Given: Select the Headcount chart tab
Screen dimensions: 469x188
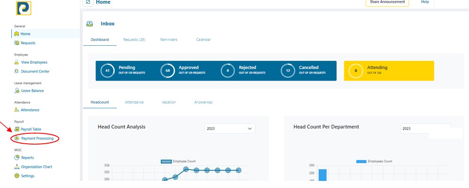Looking at the screenshot, I should tap(100, 102).
